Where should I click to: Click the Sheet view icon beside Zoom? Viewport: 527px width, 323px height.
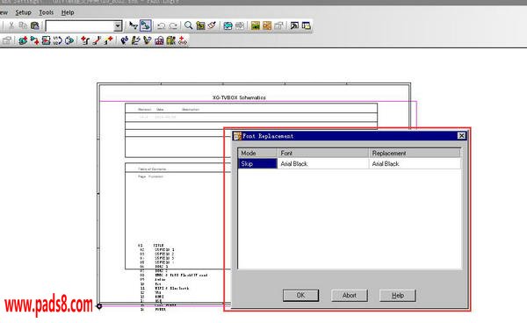click(200, 25)
